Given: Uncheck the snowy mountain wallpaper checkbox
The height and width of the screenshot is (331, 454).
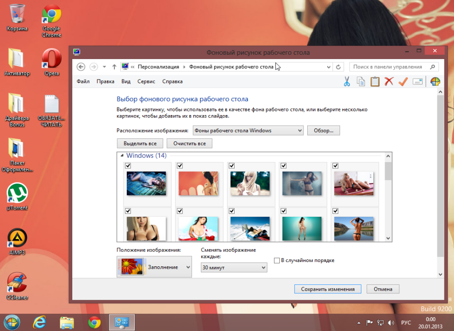Looking at the screenshot, I should pyautogui.click(x=232, y=211).
